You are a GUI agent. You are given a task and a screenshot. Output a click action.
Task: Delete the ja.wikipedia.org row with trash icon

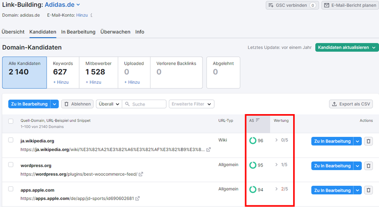pos(368,141)
